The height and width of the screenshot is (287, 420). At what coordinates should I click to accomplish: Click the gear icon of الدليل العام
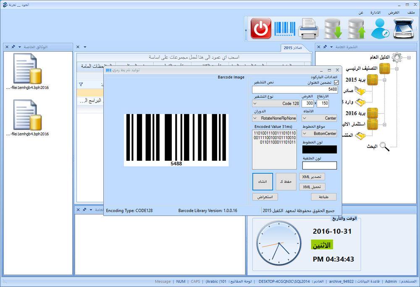[397, 57]
